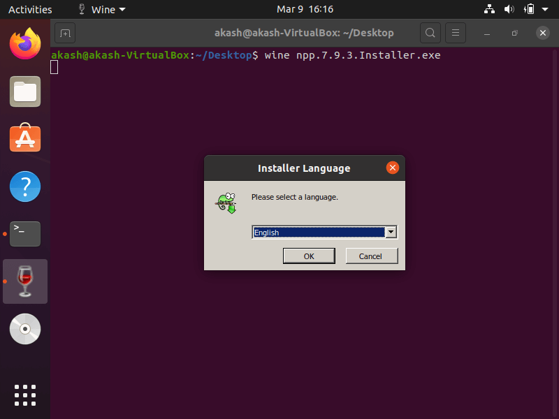Select the Terminal icon in the dock
Viewport: 559px width, 419px height.
[x=25, y=233]
